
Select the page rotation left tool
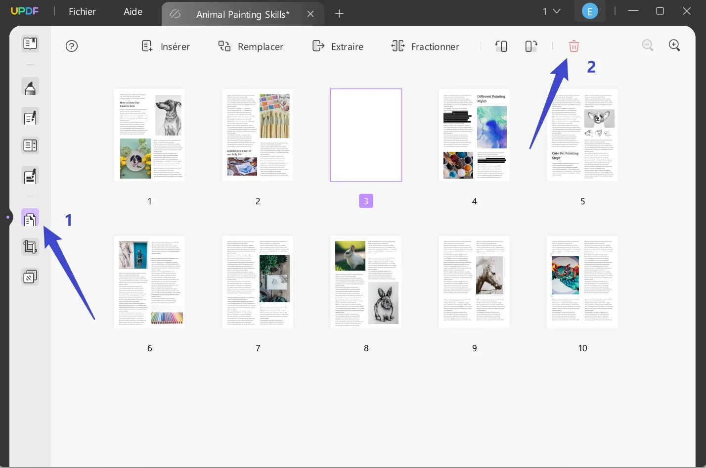(x=501, y=46)
